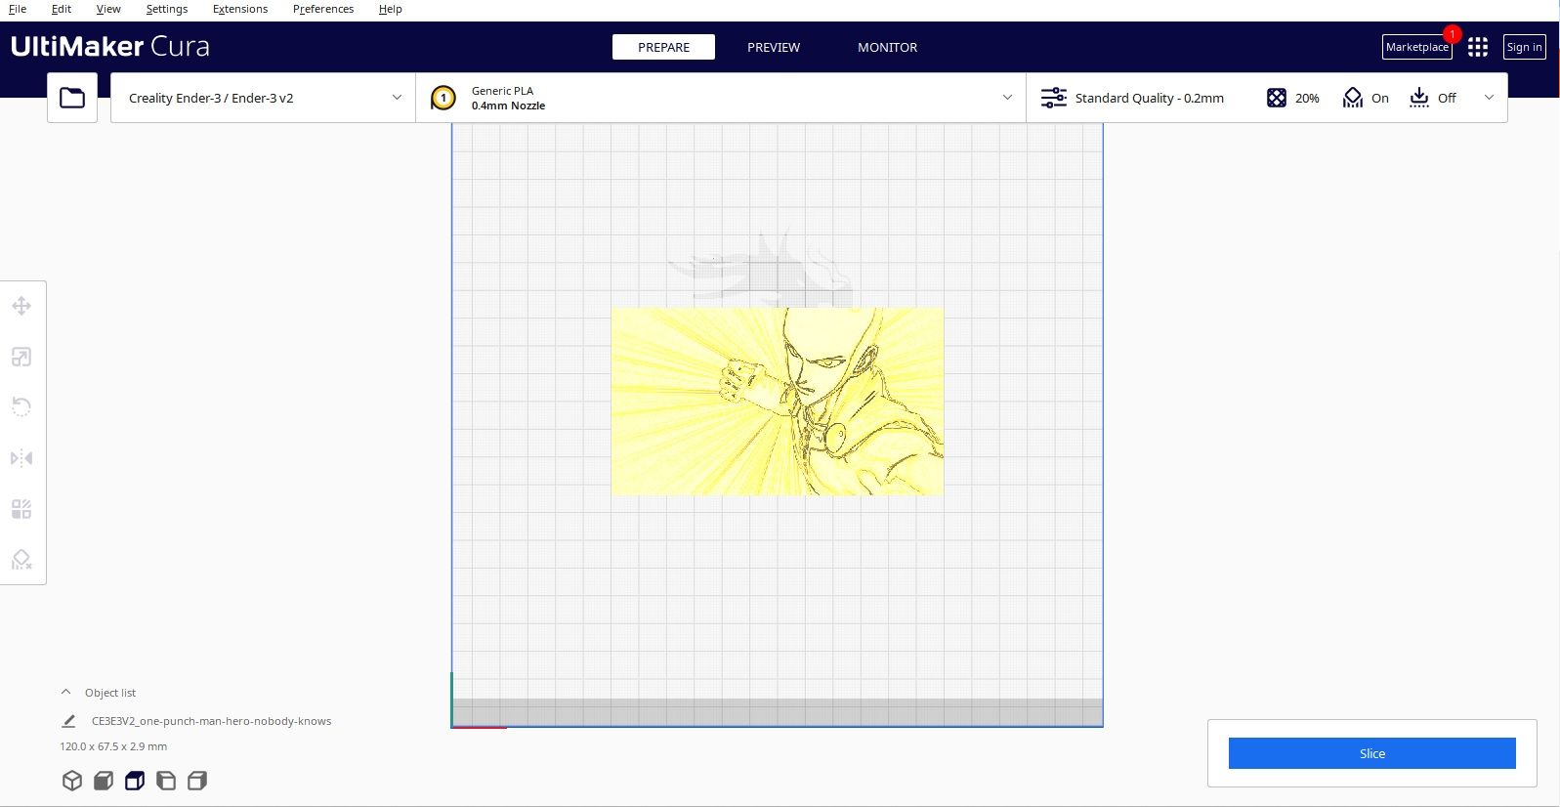This screenshot has width=1560, height=807.
Task: Open the Marketplace
Action: pyautogui.click(x=1416, y=47)
